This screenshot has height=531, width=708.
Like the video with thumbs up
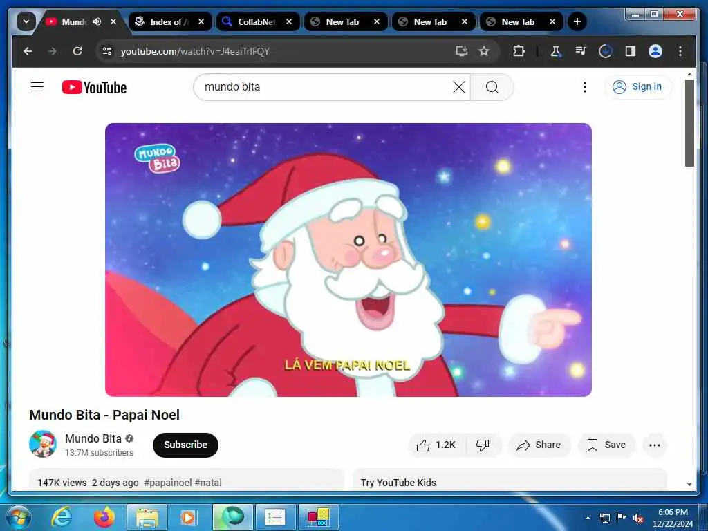tap(436, 445)
